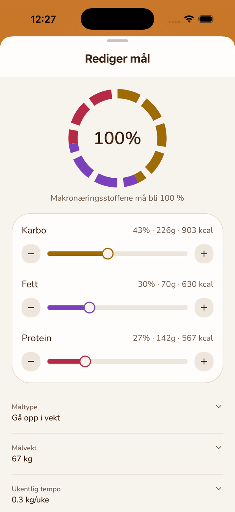
Task: Tap the Wi-Fi status icon
Action: tap(189, 19)
